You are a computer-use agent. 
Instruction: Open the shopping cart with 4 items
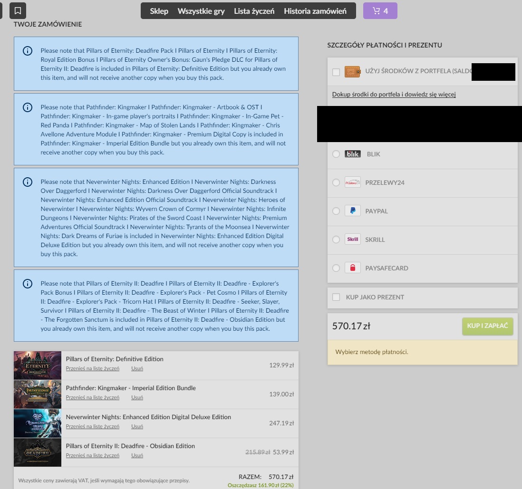[x=380, y=10]
